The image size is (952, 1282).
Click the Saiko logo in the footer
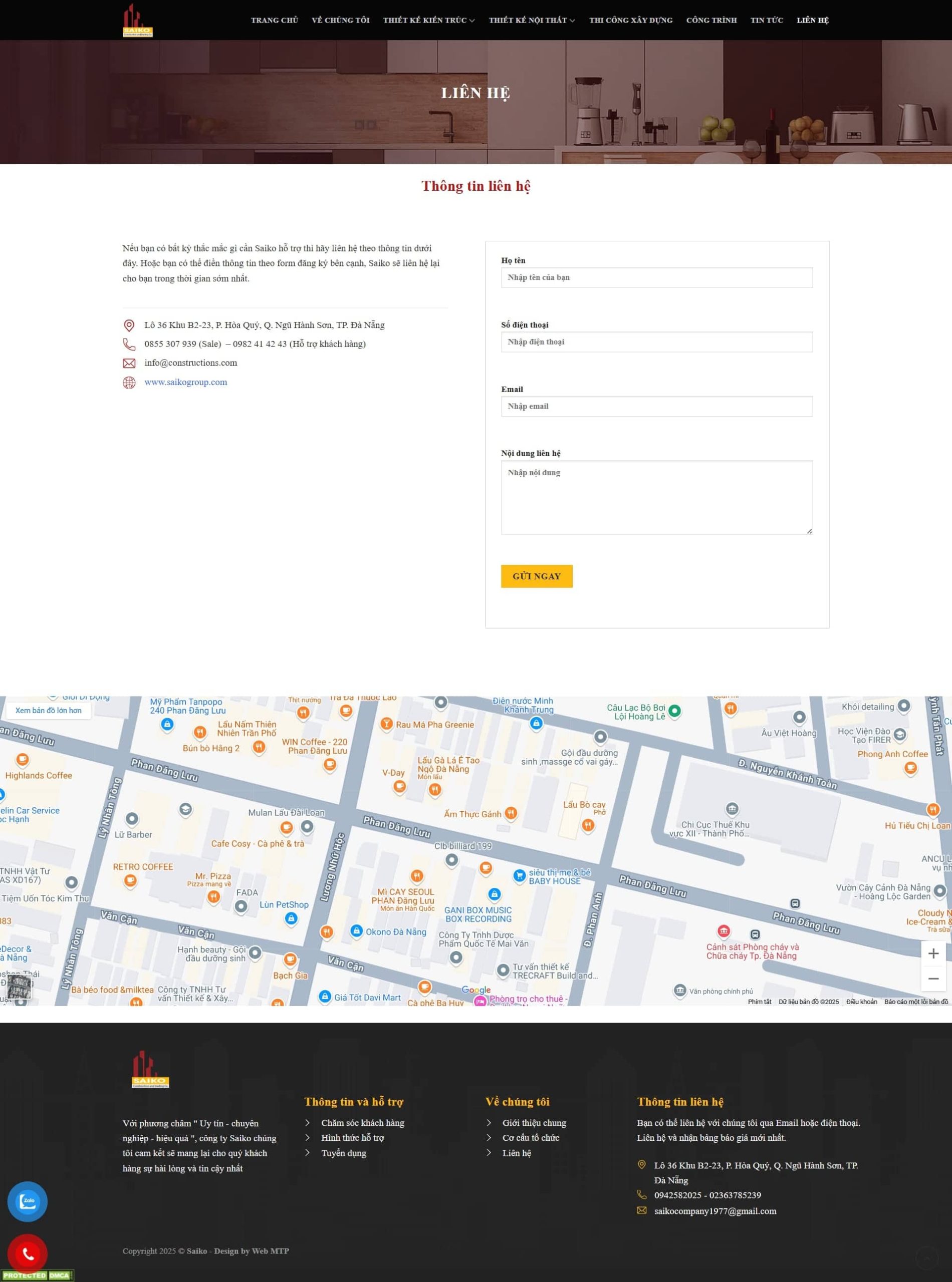click(150, 1070)
